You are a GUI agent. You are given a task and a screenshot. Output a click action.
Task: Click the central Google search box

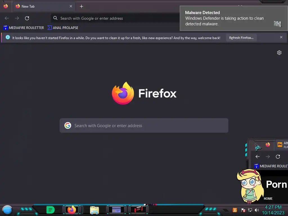[x=144, y=126]
